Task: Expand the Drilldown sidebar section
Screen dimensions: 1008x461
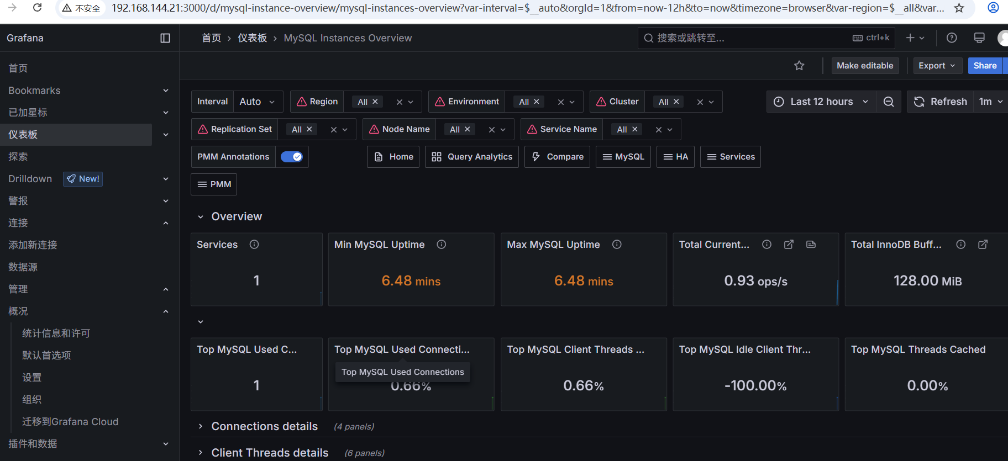Action: (166, 179)
